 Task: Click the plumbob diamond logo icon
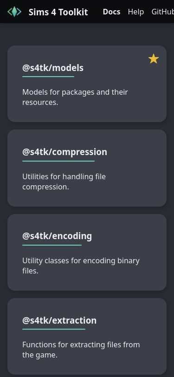pyautogui.click(x=14, y=12)
